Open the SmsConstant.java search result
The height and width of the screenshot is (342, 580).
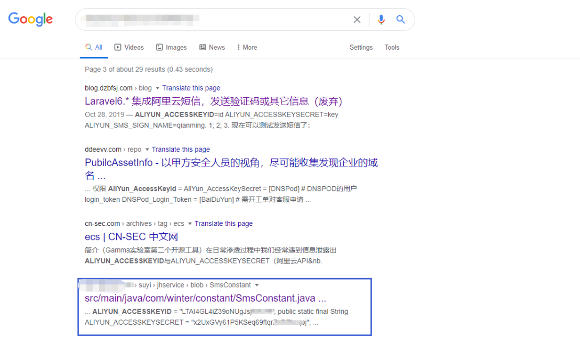205,298
